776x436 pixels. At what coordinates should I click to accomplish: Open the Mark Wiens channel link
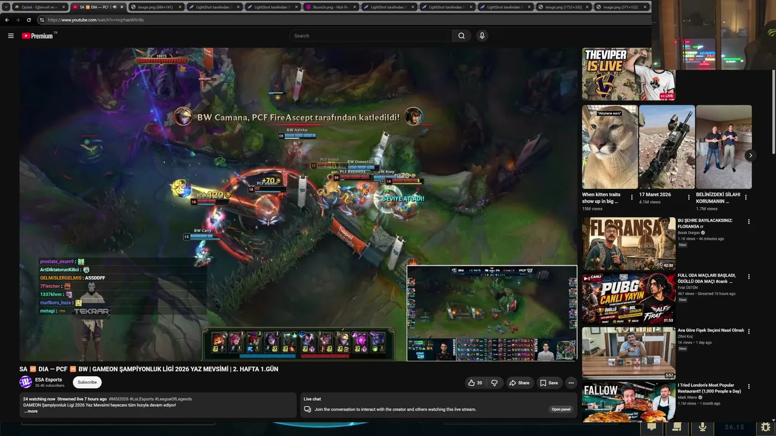click(687, 397)
